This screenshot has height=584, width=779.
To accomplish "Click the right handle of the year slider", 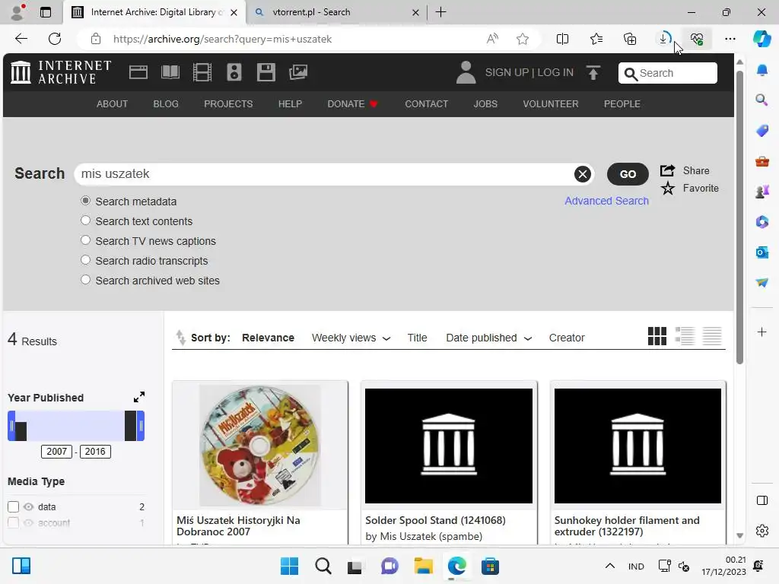I will point(141,426).
